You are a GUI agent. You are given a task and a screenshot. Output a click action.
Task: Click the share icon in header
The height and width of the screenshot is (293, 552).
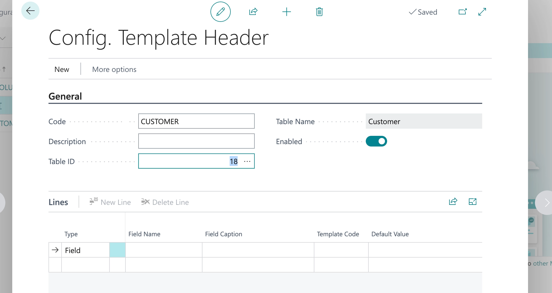pyautogui.click(x=253, y=12)
